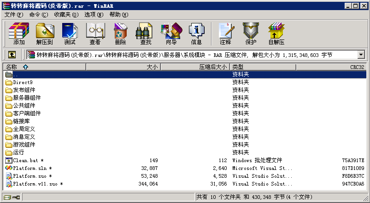Open the 查找 (Find) binoculars tool
The width and height of the screenshot is (370, 203).
pos(146,34)
